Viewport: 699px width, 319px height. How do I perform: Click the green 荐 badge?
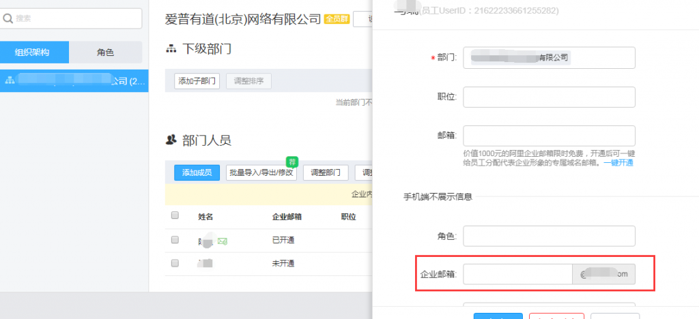[x=291, y=162]
